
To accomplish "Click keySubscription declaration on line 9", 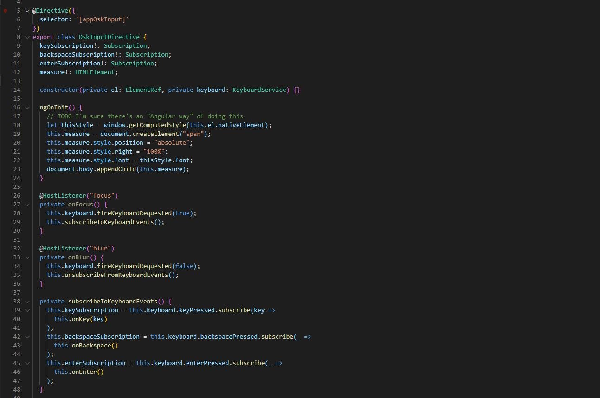I will click(66, 45).
